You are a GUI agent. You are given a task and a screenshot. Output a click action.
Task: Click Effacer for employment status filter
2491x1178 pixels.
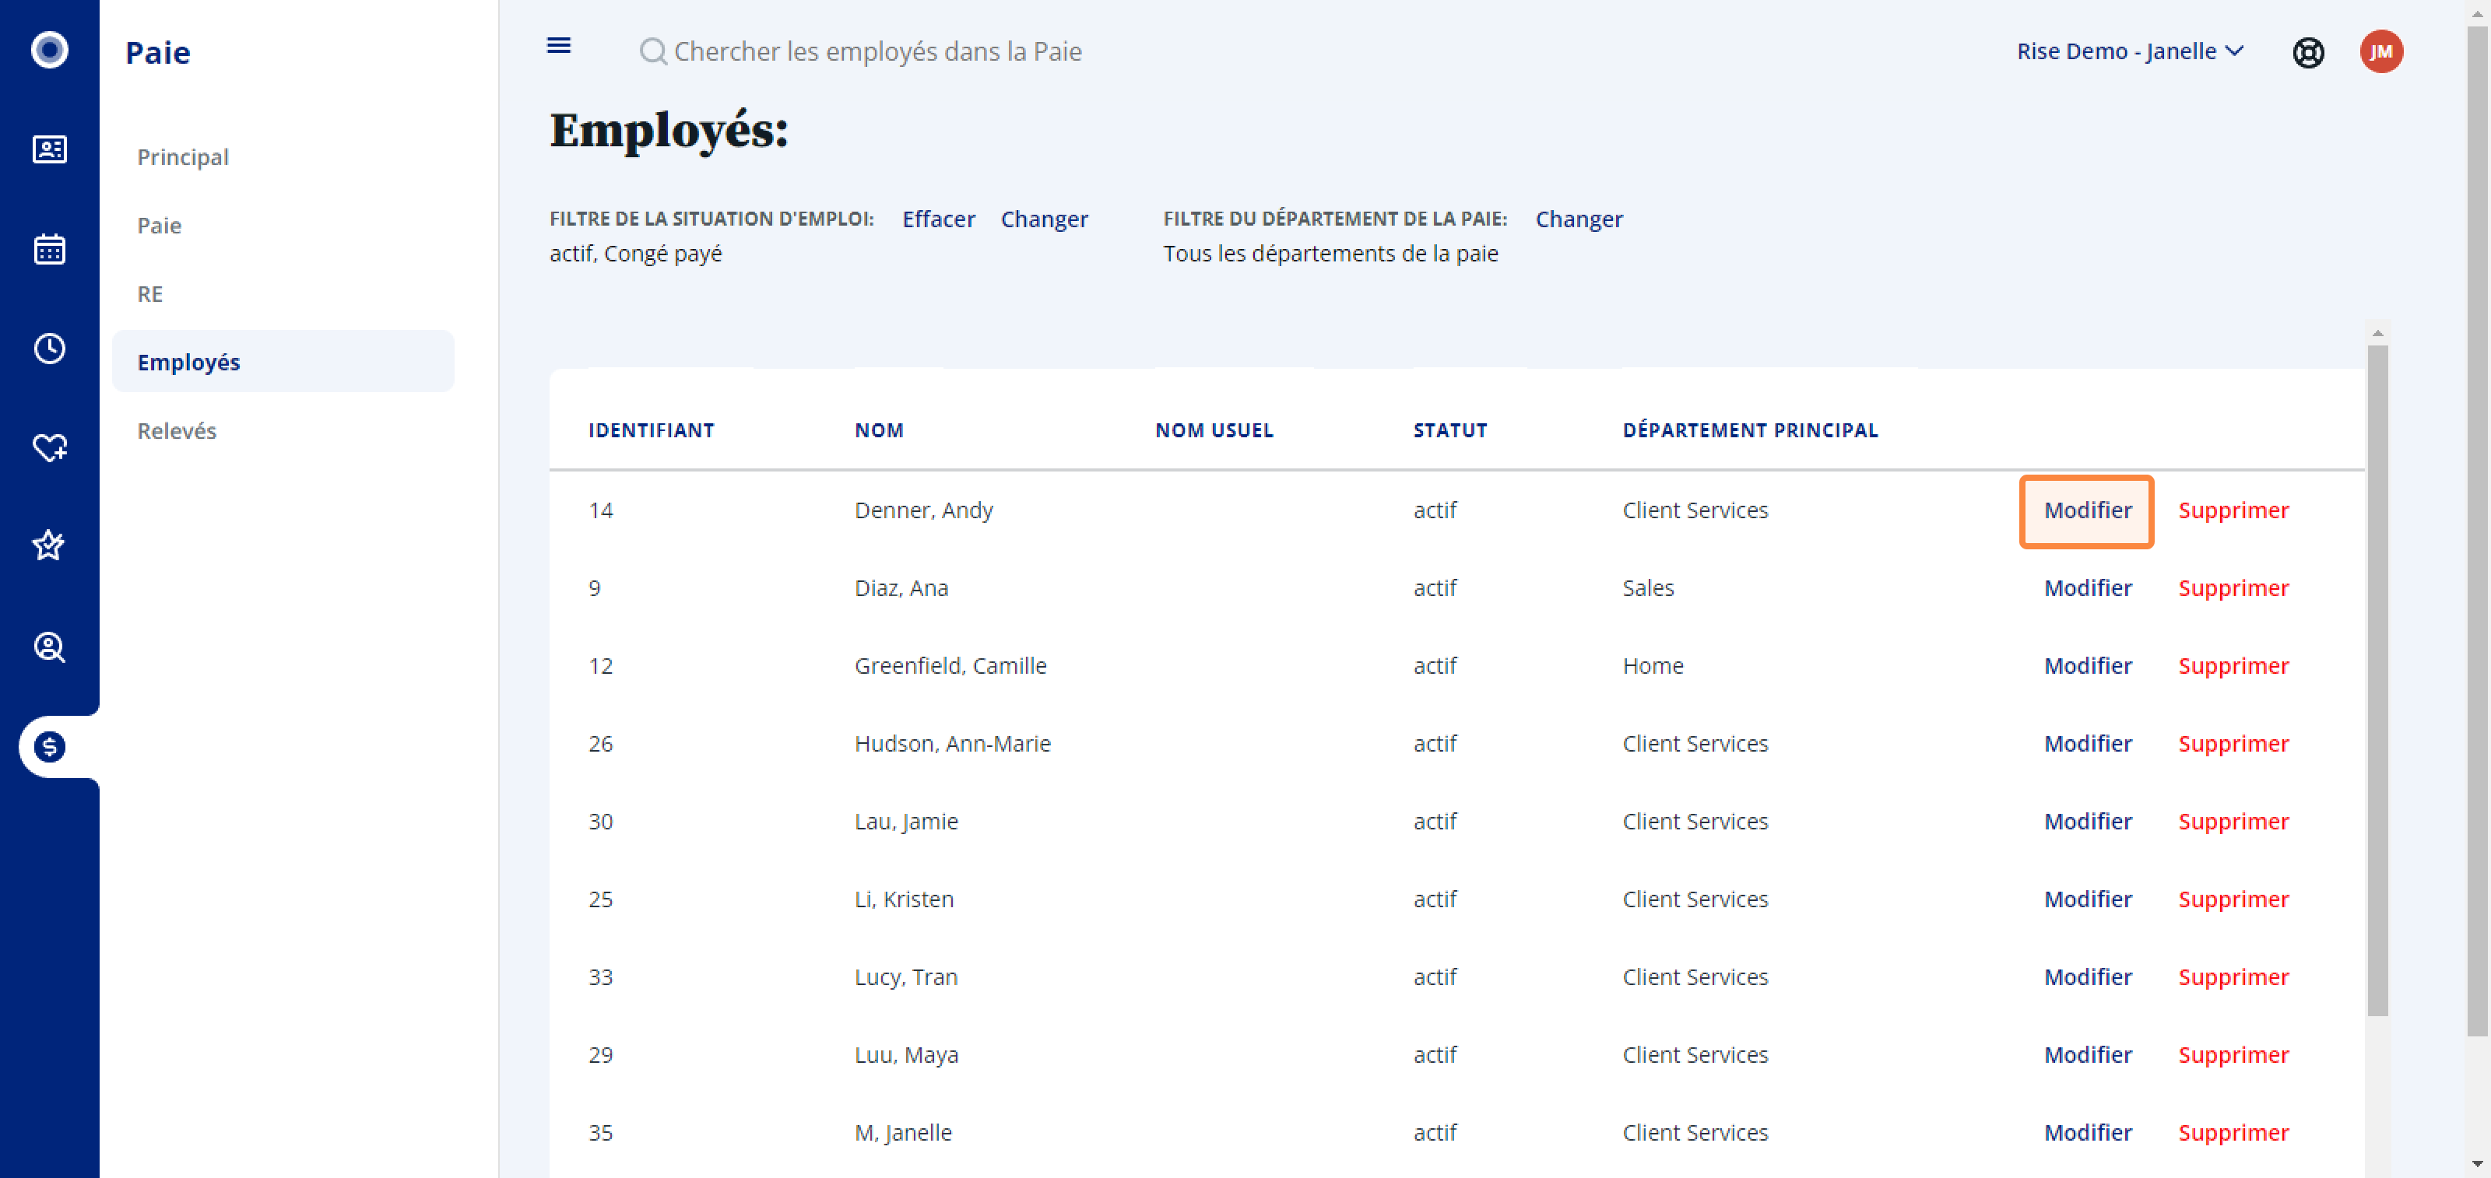[938, 219]
